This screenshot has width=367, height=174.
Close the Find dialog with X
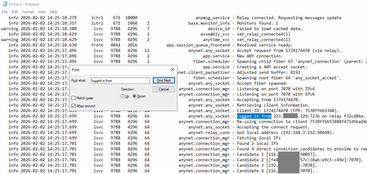(x=172, y=69)
